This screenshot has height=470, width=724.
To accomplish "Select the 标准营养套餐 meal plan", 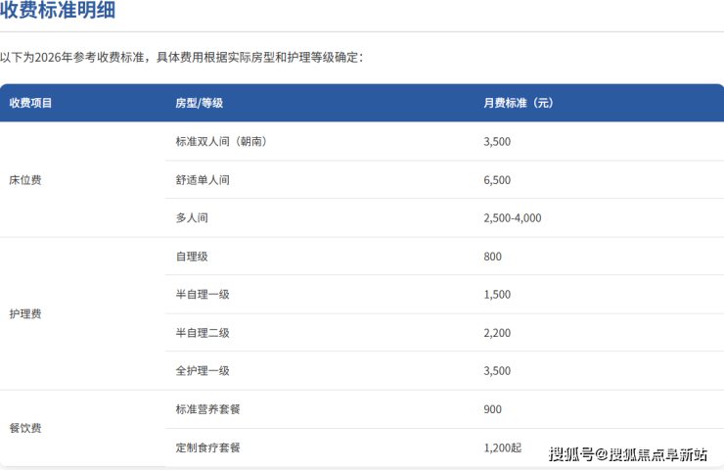I will [x=207, y=409].
